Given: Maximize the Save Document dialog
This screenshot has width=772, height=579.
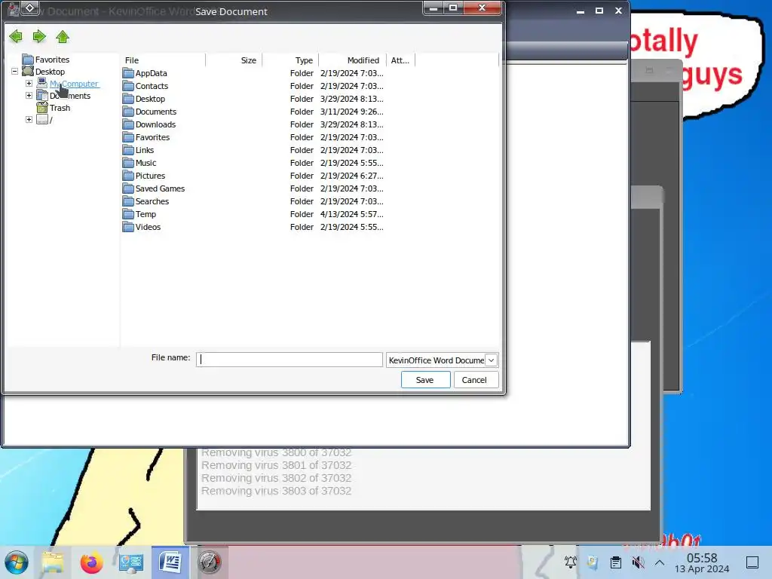Looking at the screenshot, I should point(453,8).
